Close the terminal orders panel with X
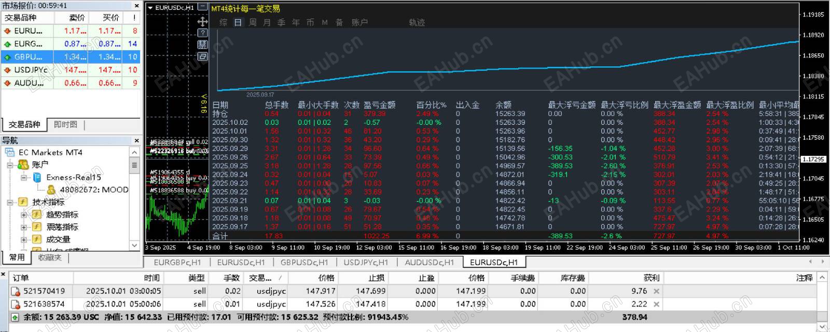This screenshot has width=830, height=332. coord(4,274)
